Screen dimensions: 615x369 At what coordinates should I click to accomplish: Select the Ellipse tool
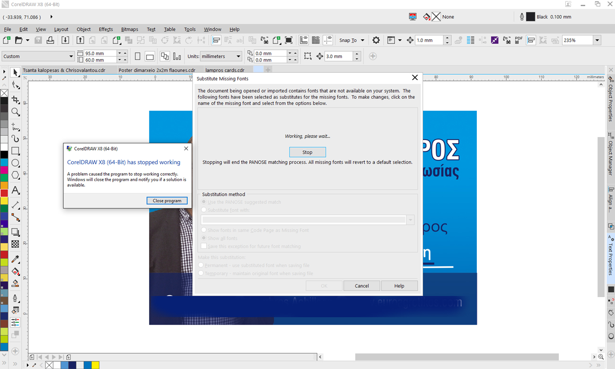[x=15, y=163]
